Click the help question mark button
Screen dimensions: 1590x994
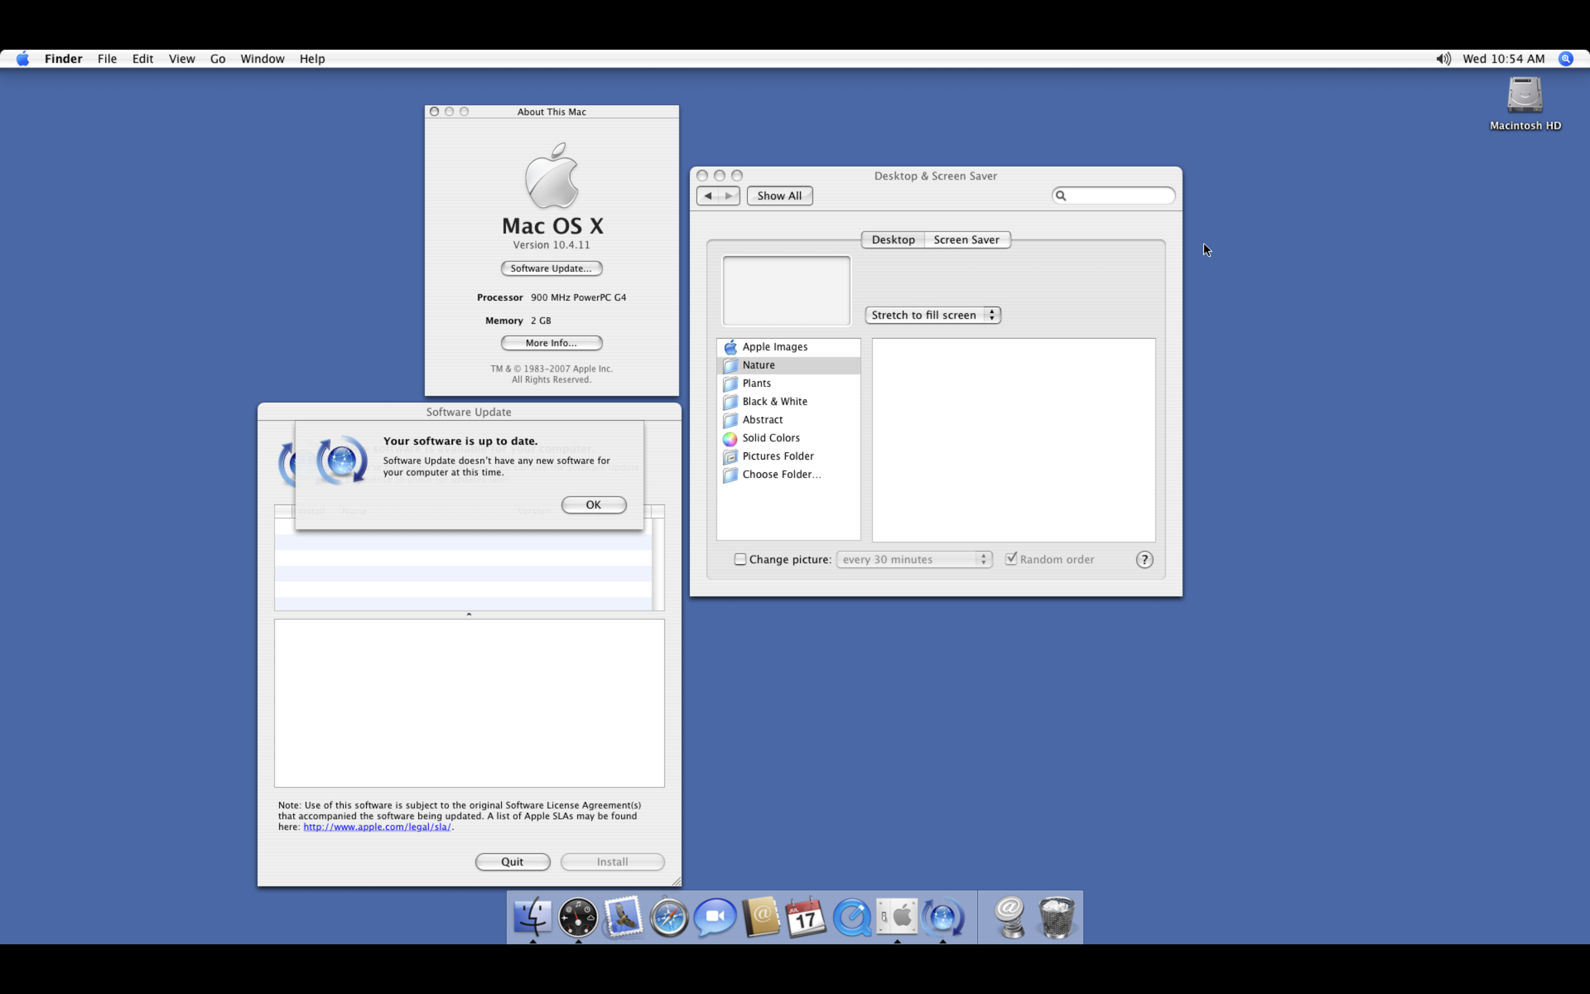click(1145, 559)
